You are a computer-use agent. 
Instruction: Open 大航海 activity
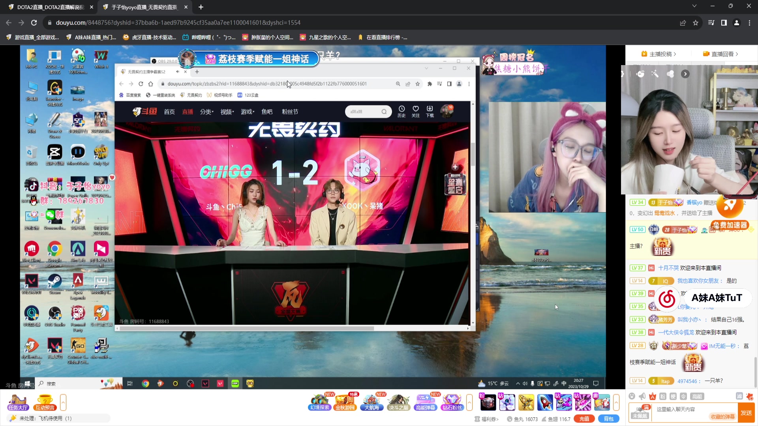tap(372, 402)
